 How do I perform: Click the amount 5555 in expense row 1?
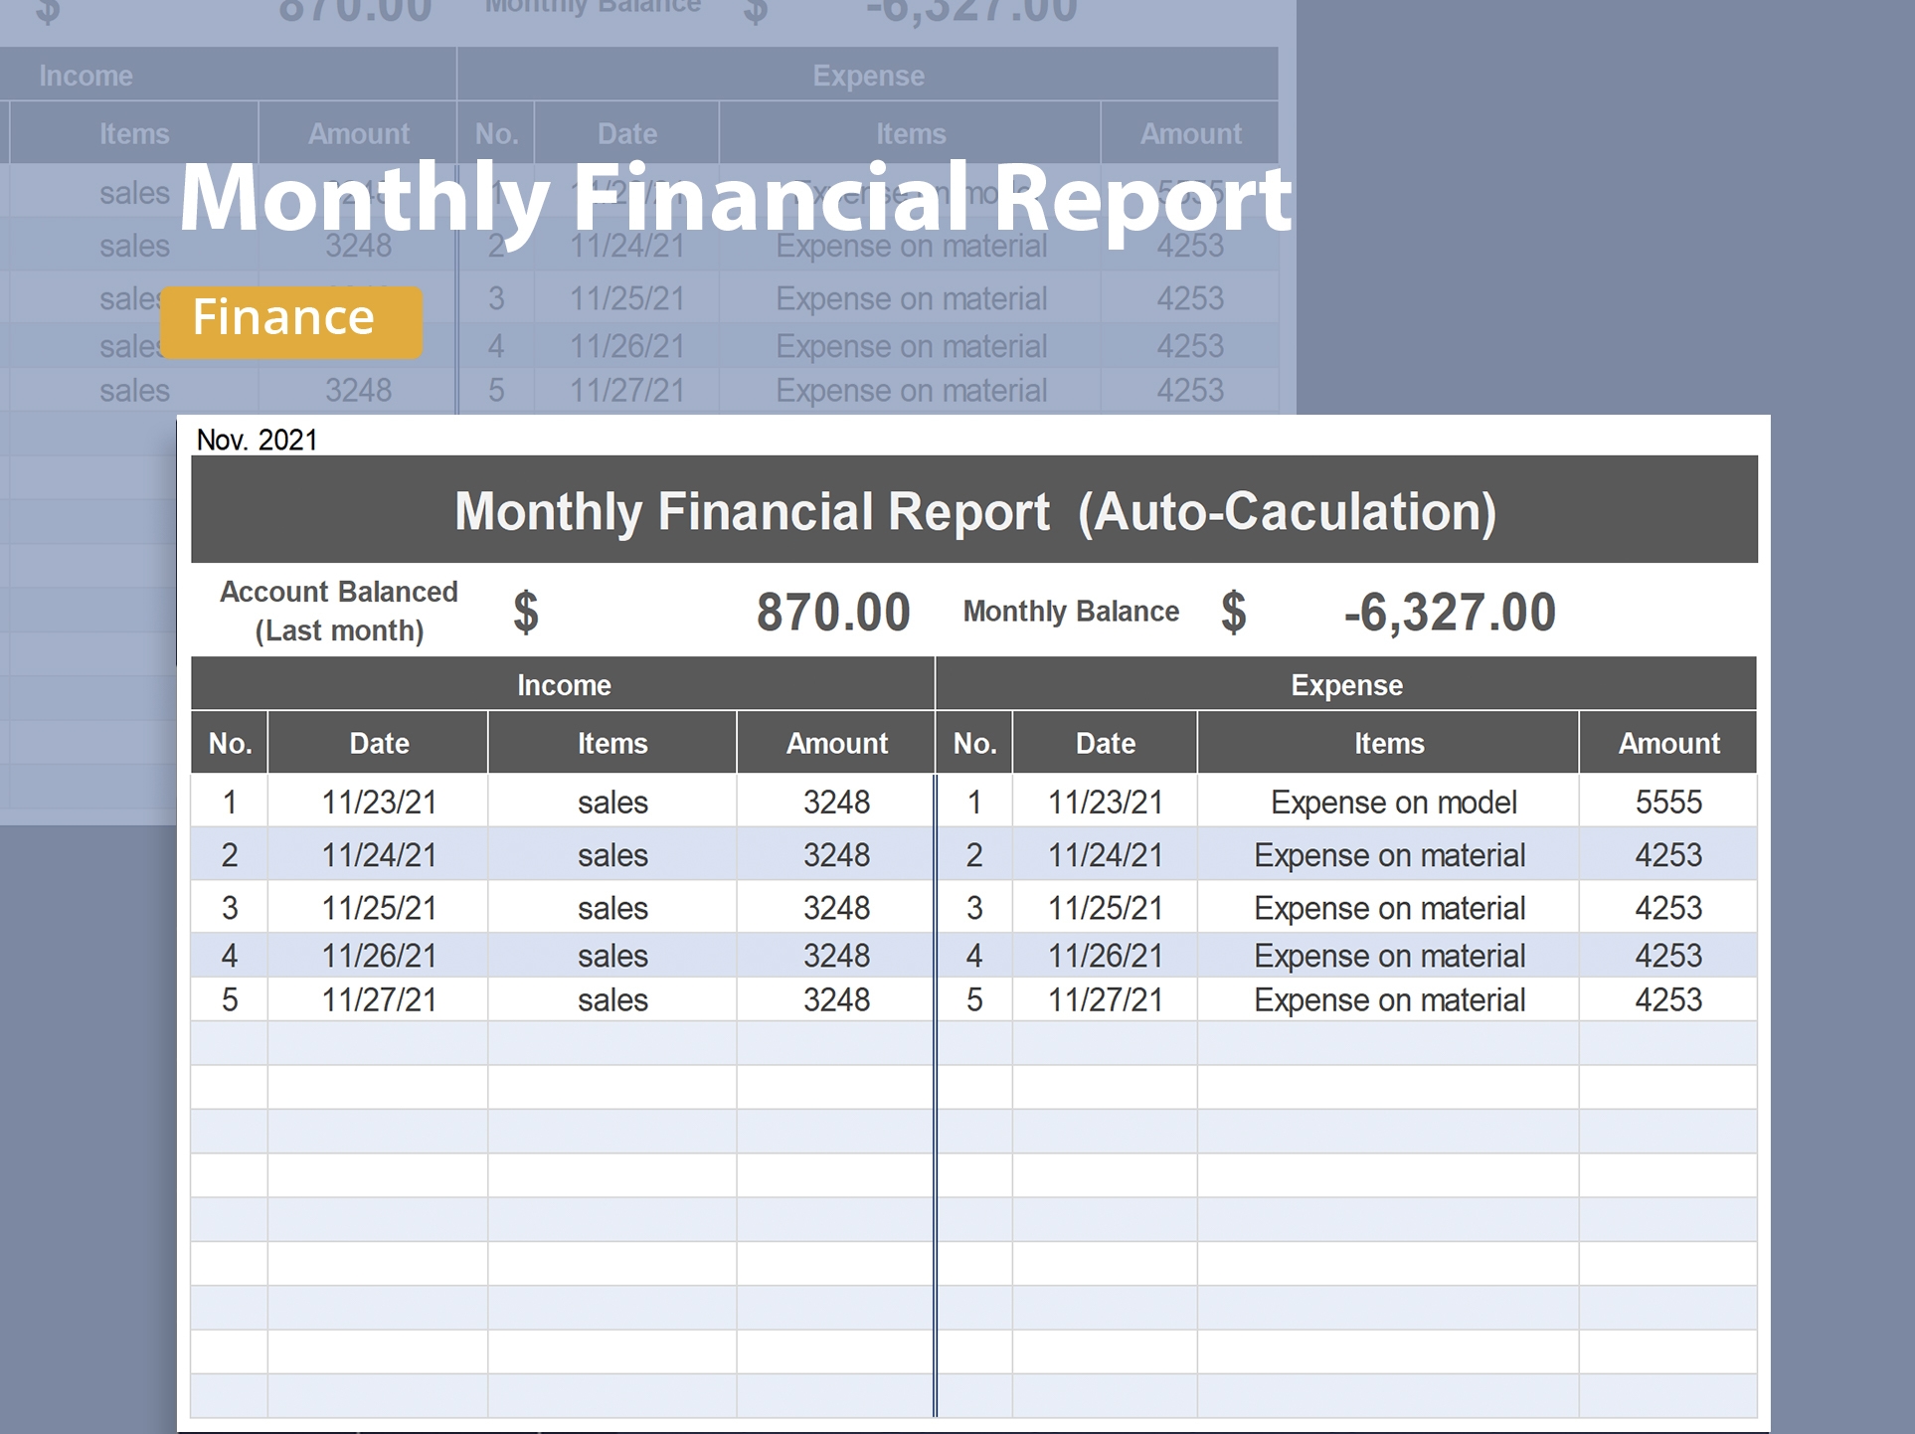[x=1666, y=802]
